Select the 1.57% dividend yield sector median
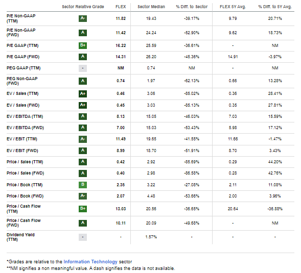The image size is (301, 273). coord(151,237)
